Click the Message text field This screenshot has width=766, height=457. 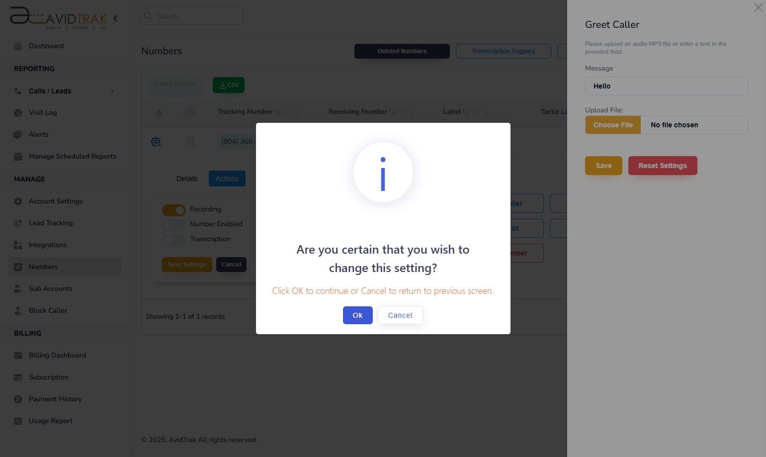(666, 86)
